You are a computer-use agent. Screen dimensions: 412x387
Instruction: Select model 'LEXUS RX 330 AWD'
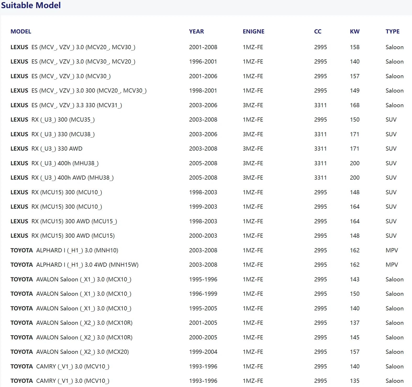click(46, 149)
